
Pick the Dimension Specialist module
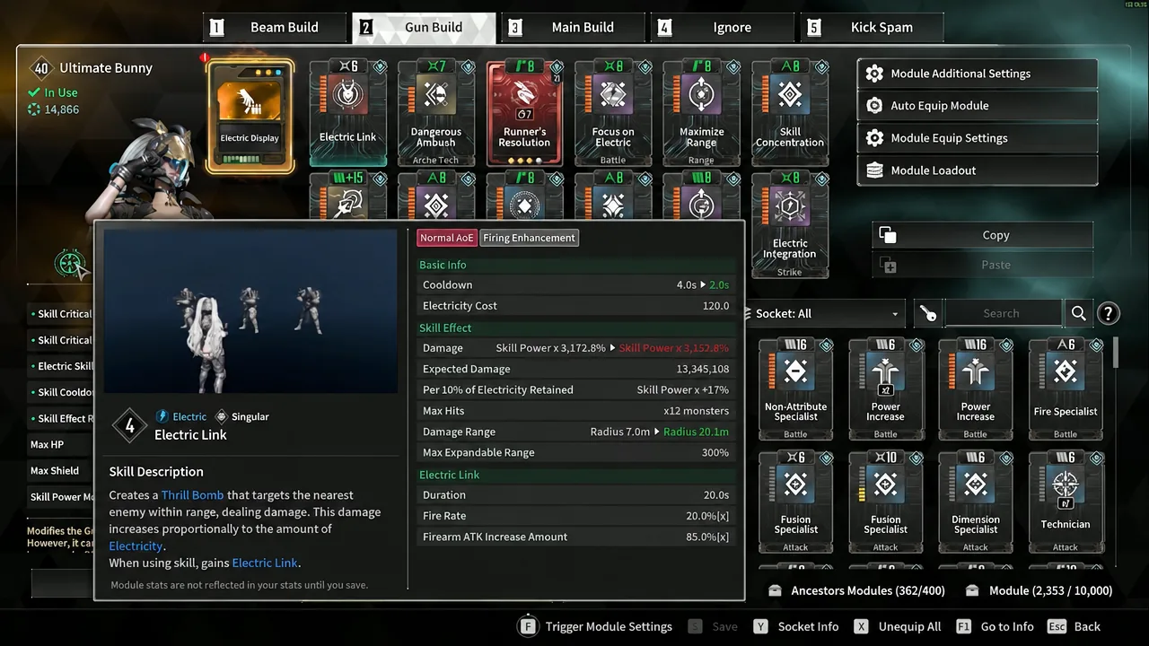click(975, 502)
